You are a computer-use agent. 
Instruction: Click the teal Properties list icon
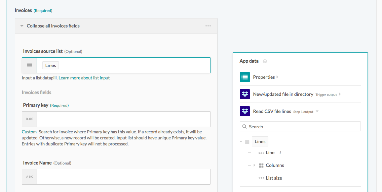pos(245,77)
